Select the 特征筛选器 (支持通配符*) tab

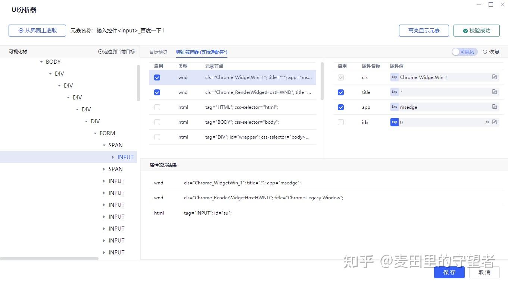[202, 52]
